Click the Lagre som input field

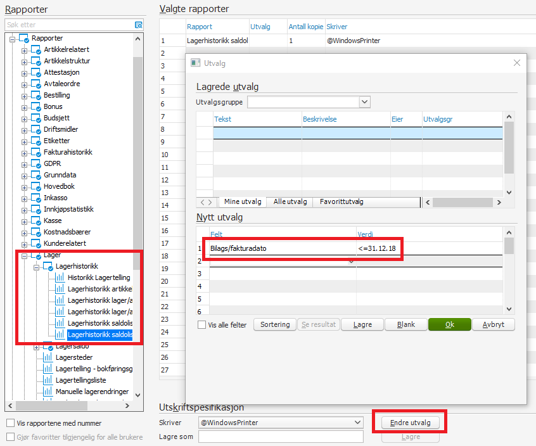tap(281, 436)
